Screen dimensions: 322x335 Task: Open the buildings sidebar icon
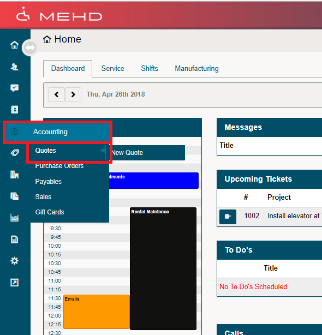pyautogui.click(x=15, y=175)
